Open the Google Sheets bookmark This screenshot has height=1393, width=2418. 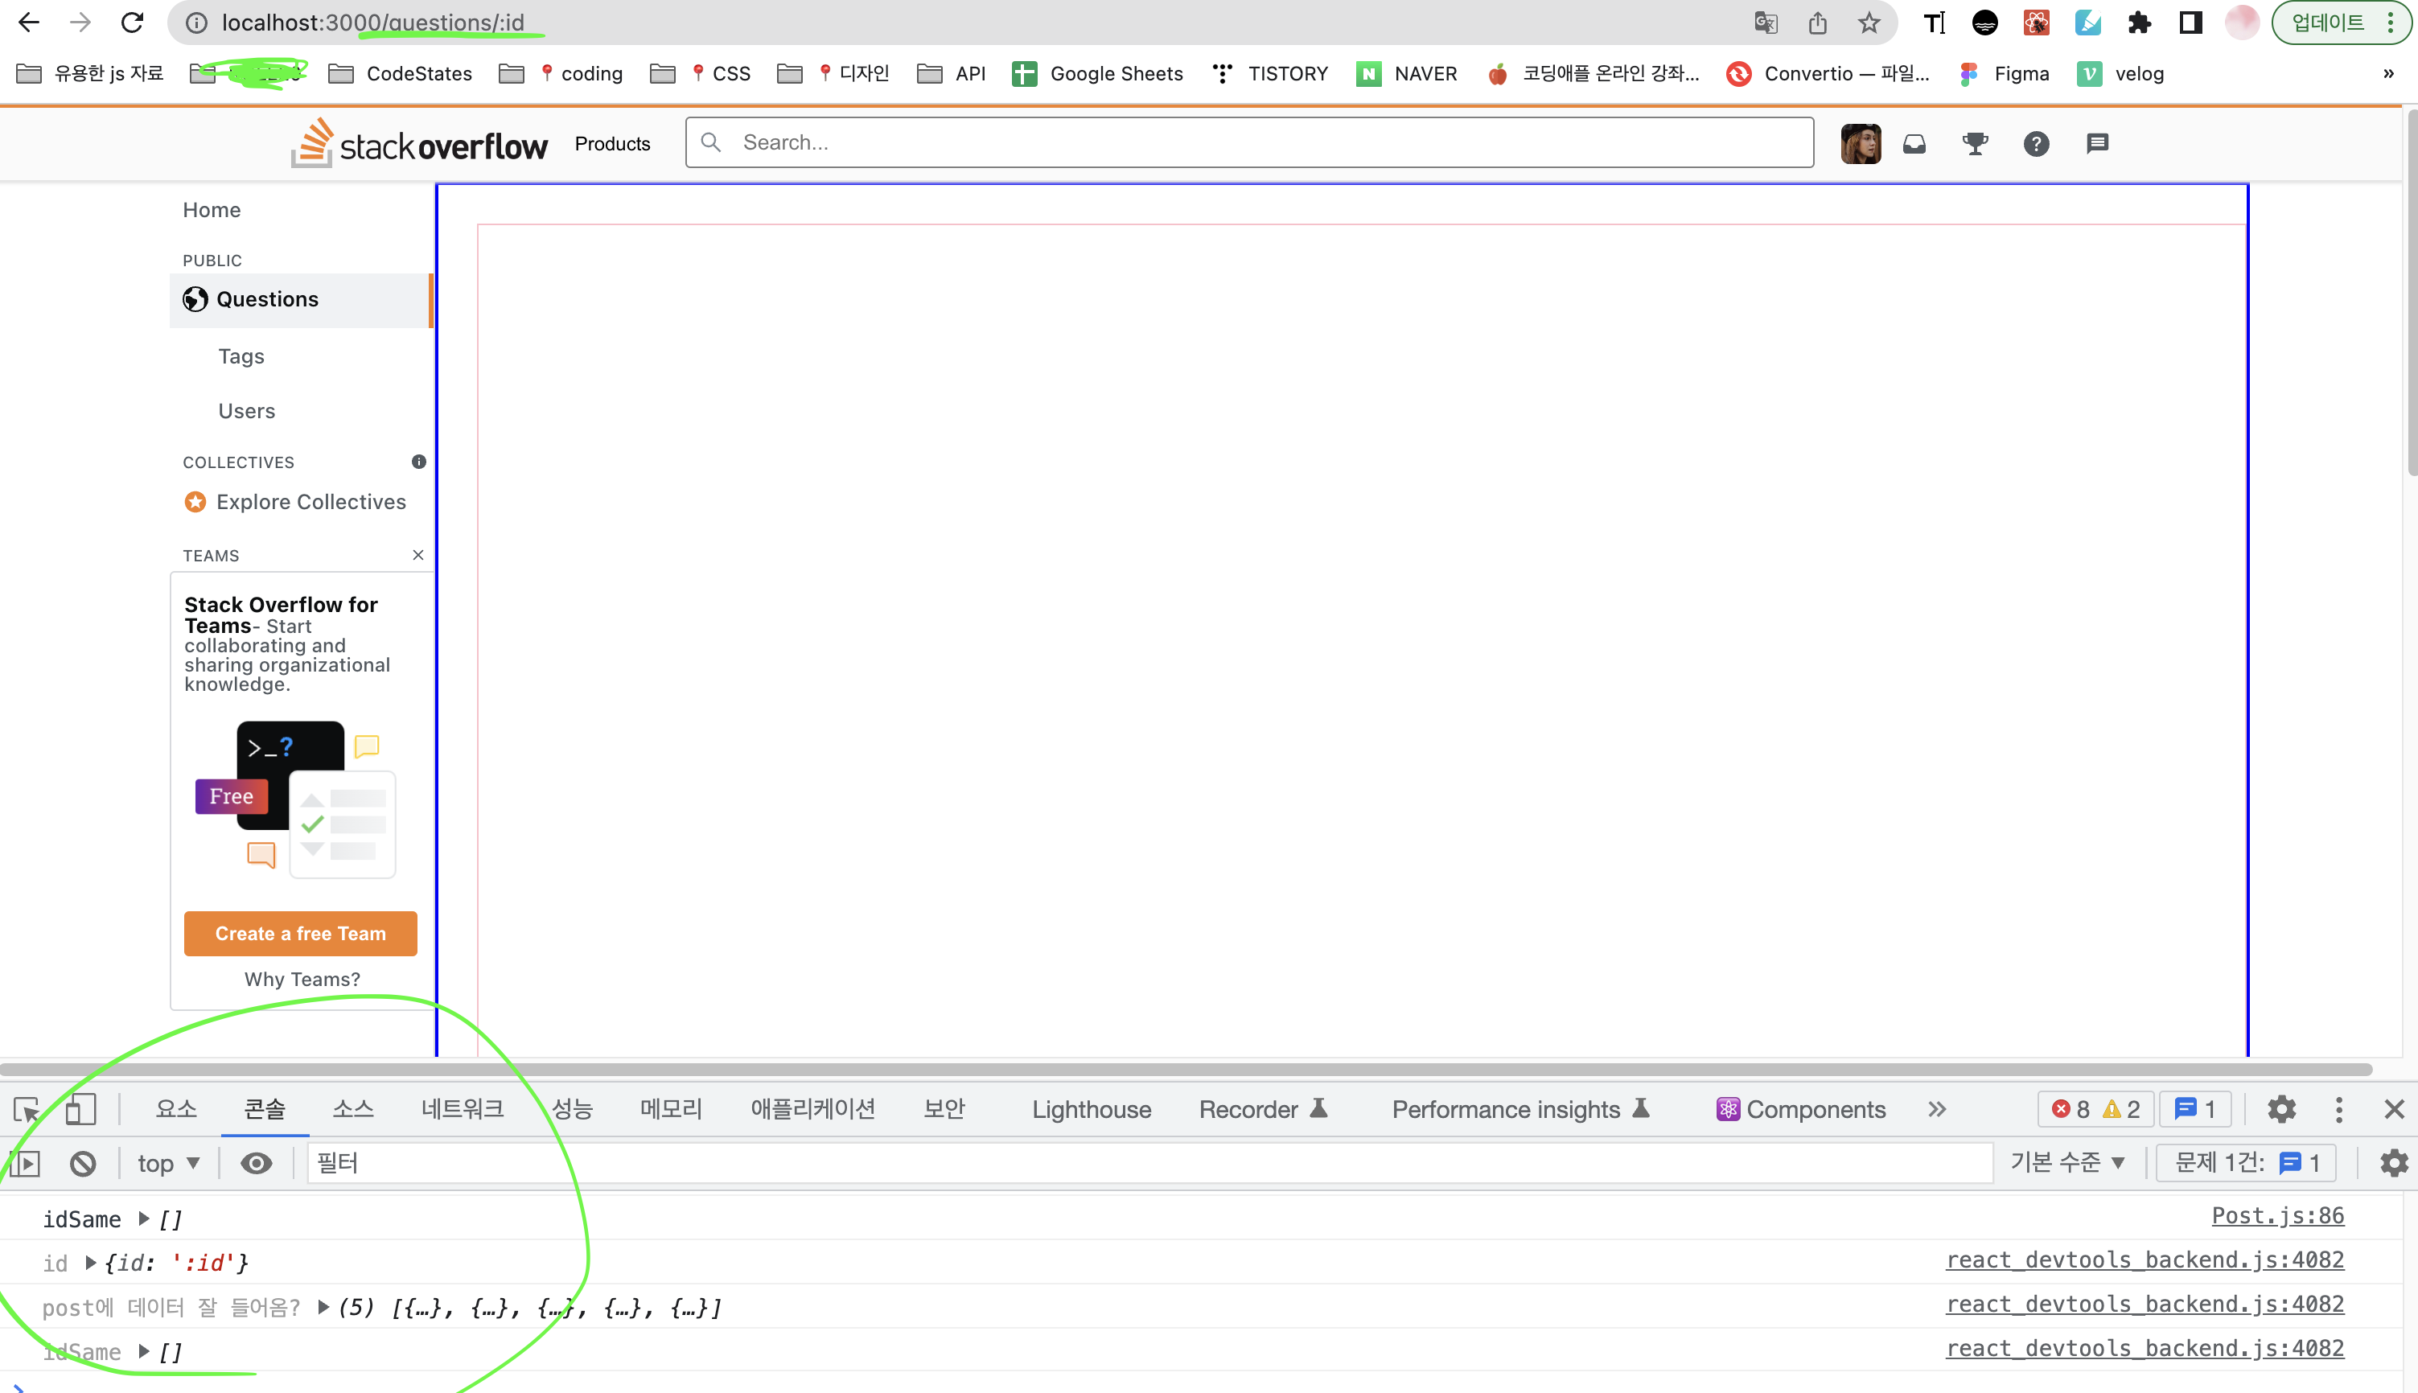point(1097,74)
